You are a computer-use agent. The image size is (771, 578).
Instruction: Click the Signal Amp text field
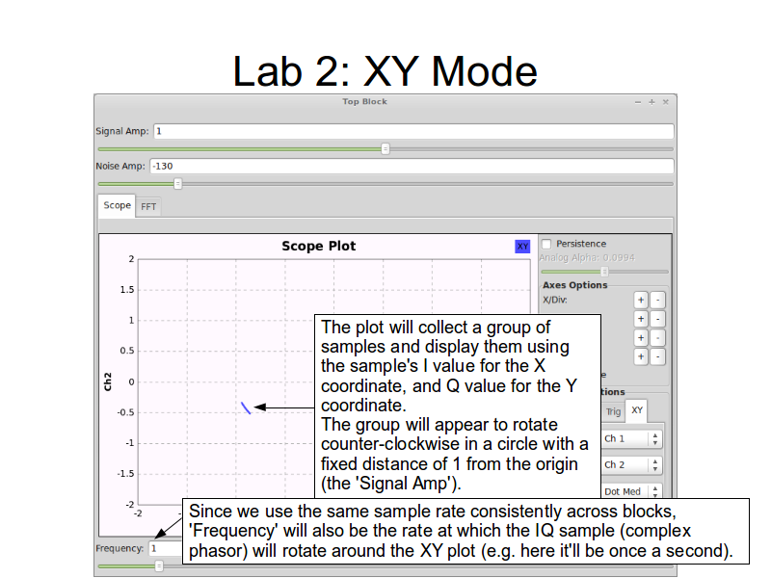pyautogui.click(x=412, y=131)
